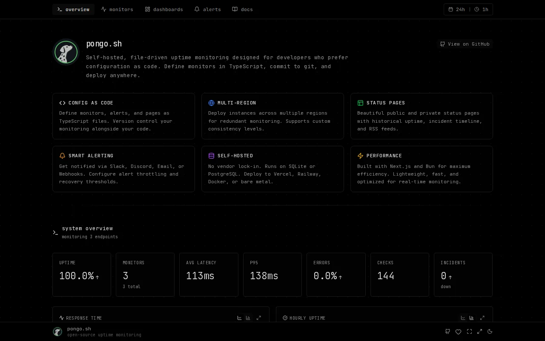Click the pongo.sh page heading
Screen dimensions: 545x341
point(104,44)
